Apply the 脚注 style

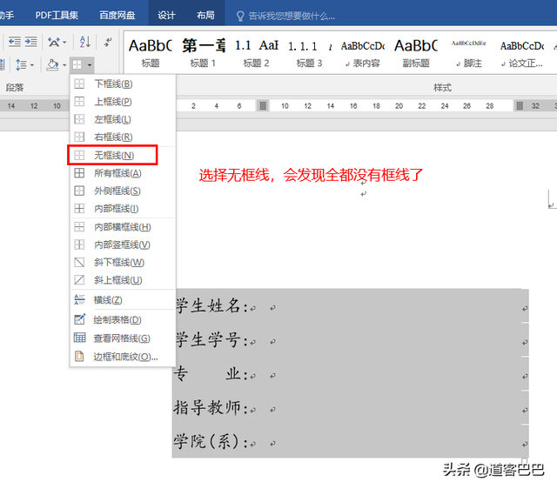(469, 53)
